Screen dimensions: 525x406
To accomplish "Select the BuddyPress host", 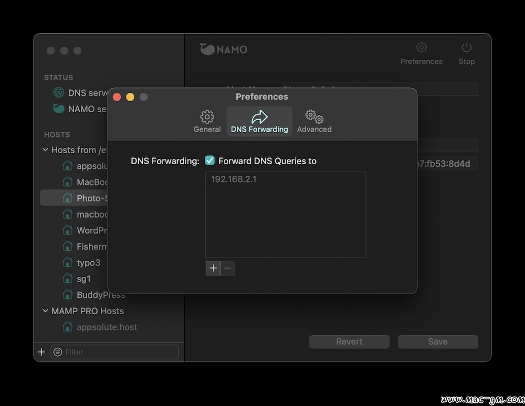I will (x=101, y=295).
